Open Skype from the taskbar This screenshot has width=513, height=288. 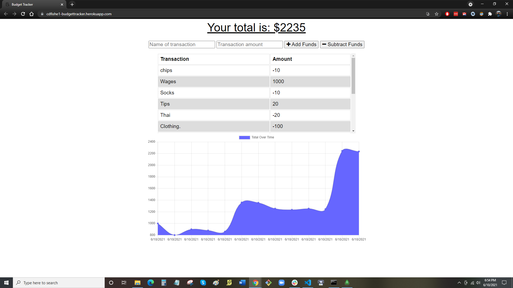203,283
